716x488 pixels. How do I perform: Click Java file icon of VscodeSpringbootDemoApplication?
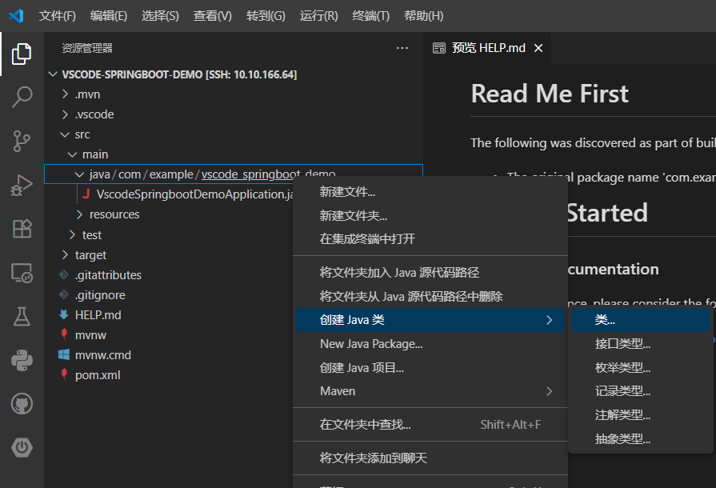click(86, 194)
